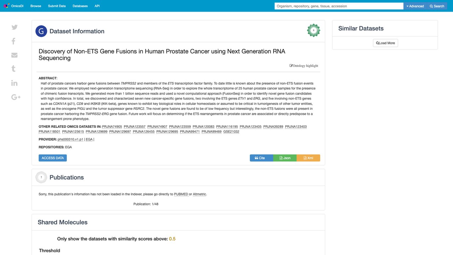Open the Browse menu

(36, 6)
